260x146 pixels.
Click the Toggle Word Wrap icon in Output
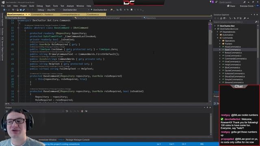pyautogui.click(x=86, y=111)
